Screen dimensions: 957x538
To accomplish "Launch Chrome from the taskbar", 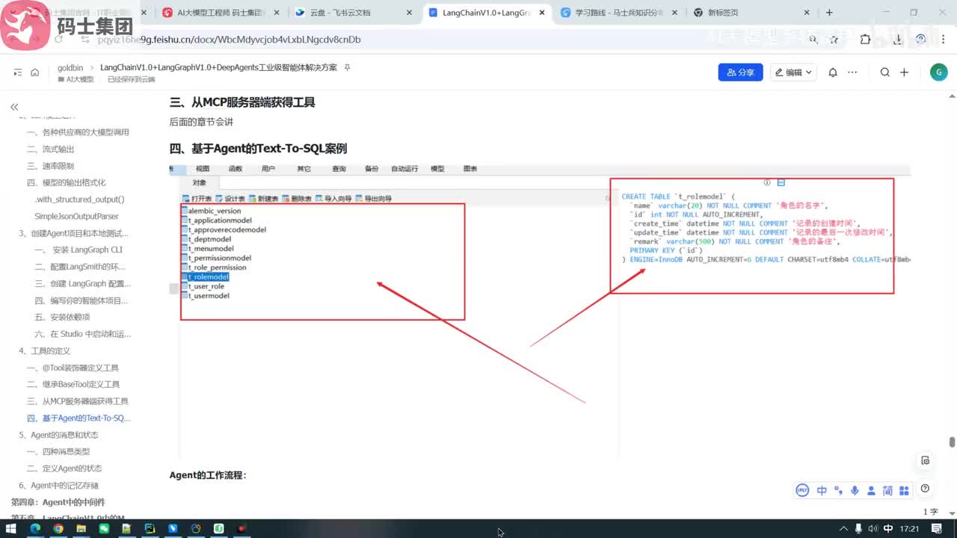I will [x=58, y=528].
